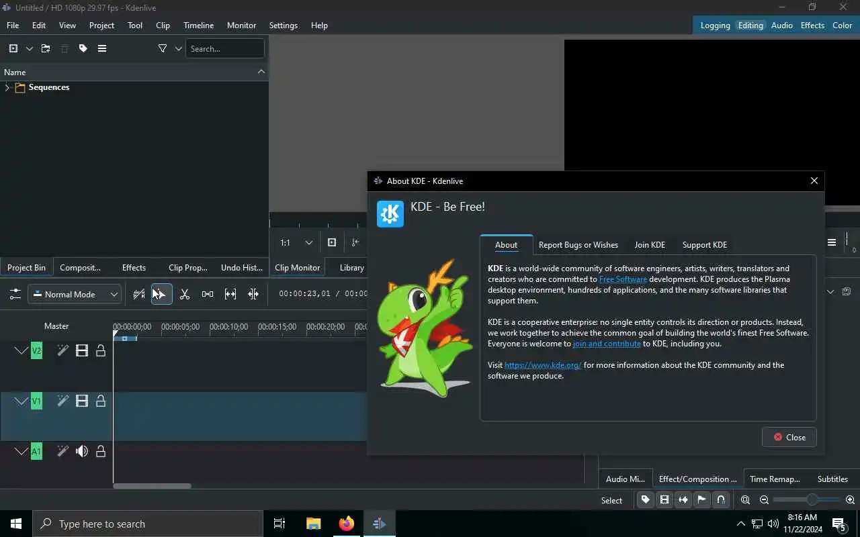860x537 pixels.
Task: Click the zoom-to-fit project icon in status bar
Action: (x=745, y=499)
